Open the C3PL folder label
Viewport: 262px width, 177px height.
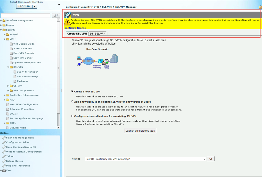coord(13,123)
